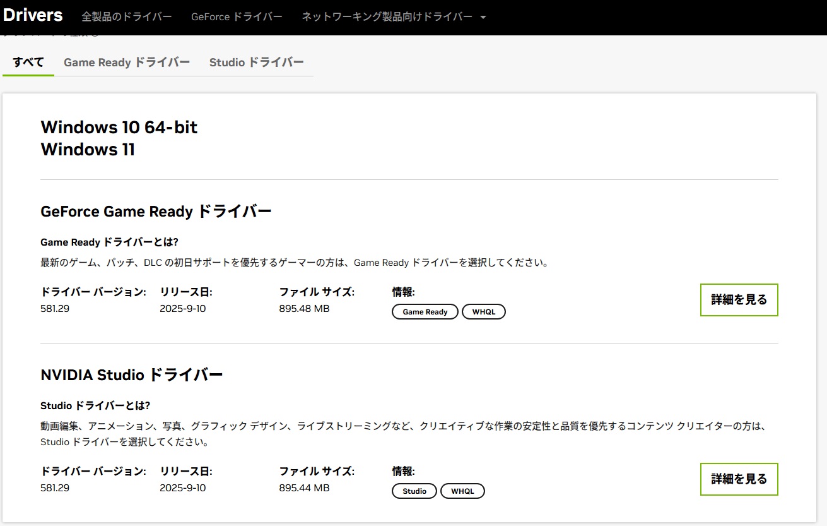Click the Studio driver description paragraph
The height and width of the screenshot is (526, 827).
404,434
